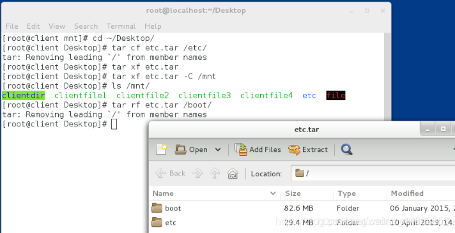Open the Help menu in terminal

pyautogui.click(x=153, y=26)
